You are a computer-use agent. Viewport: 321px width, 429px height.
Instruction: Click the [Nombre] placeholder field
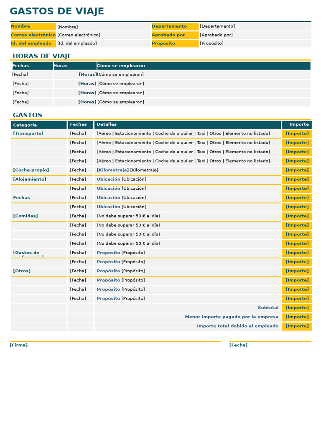(104, 27)
